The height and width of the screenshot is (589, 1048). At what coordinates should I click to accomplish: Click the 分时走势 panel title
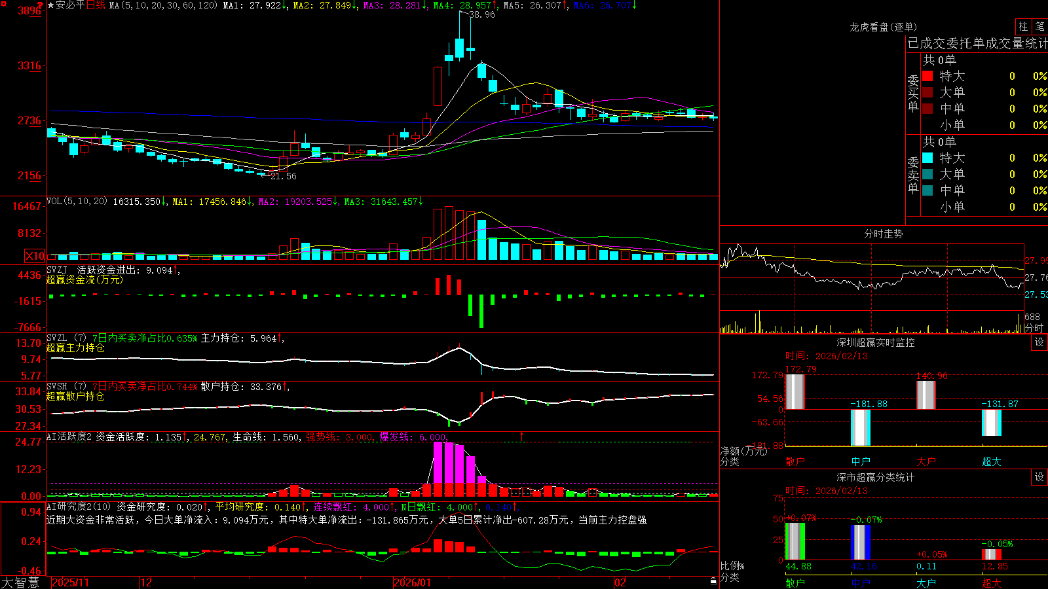(883, 234)
